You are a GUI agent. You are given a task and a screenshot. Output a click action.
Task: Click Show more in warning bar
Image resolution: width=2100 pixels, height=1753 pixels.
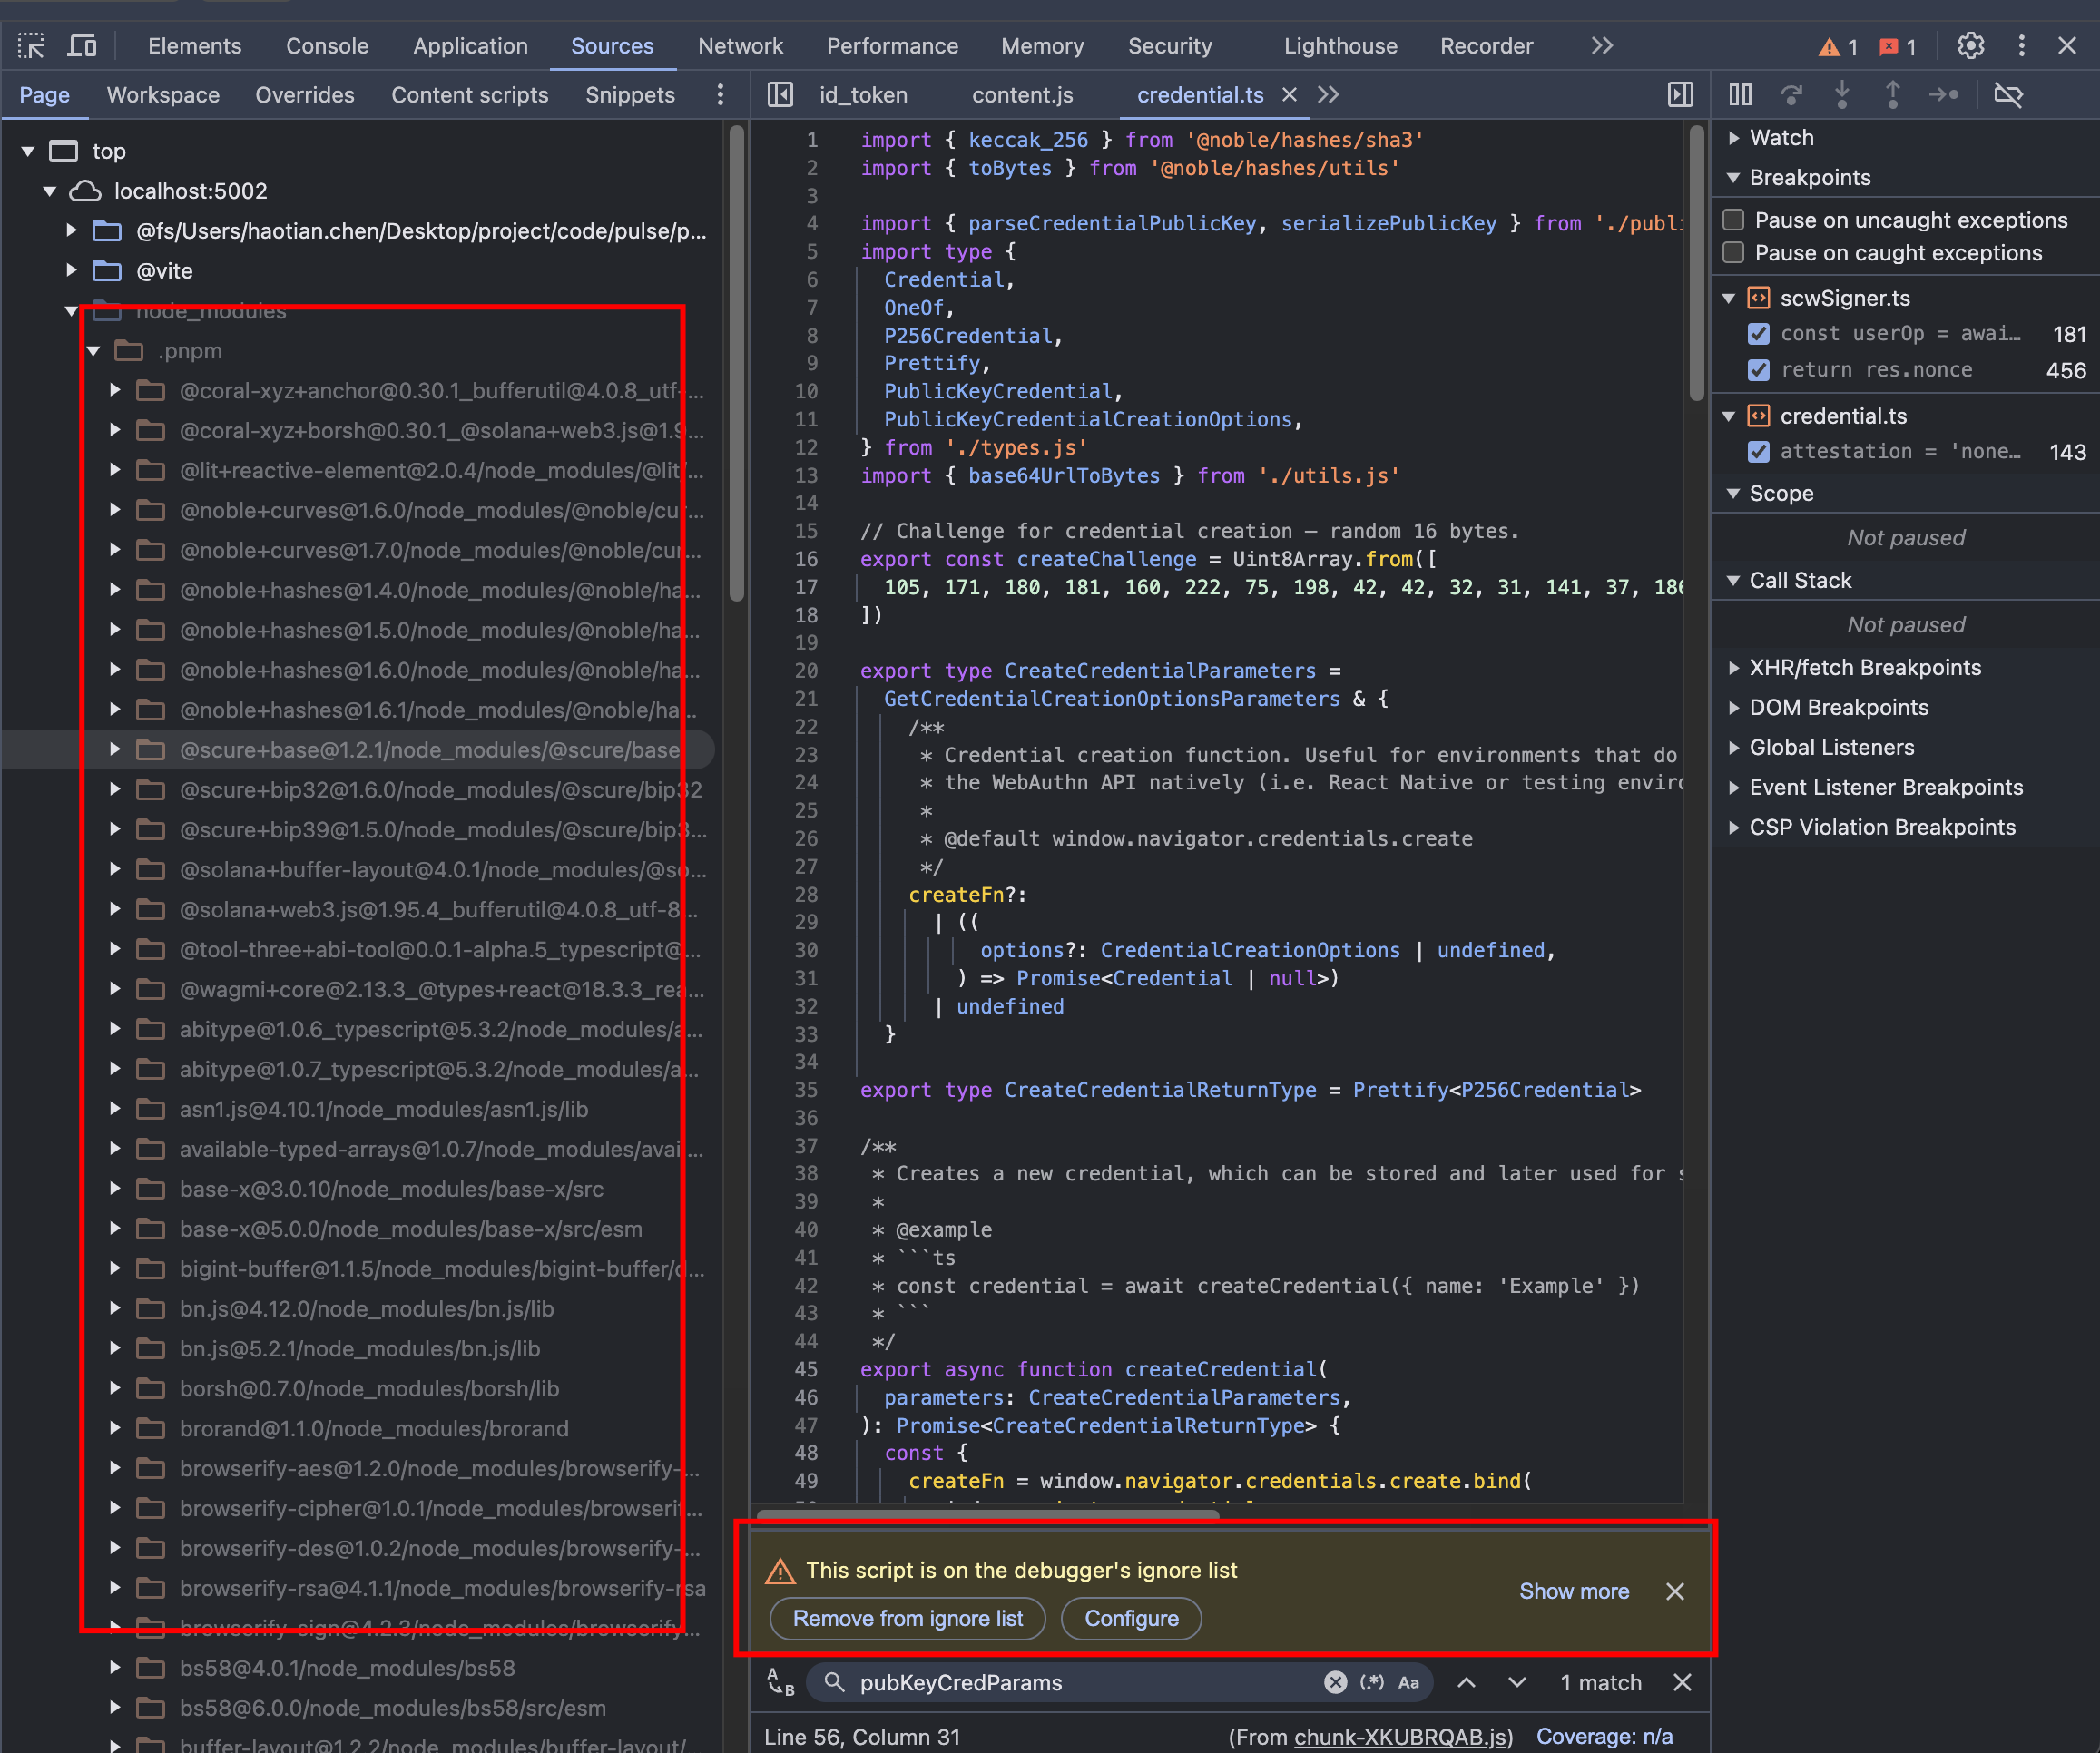1574,1591
